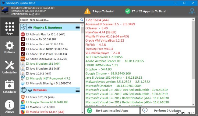Viewport: 198px width, 116px height.
Task: Select Oracle VM VirtualBox 5.2.12 entry
Action: (x=105, y=40)
